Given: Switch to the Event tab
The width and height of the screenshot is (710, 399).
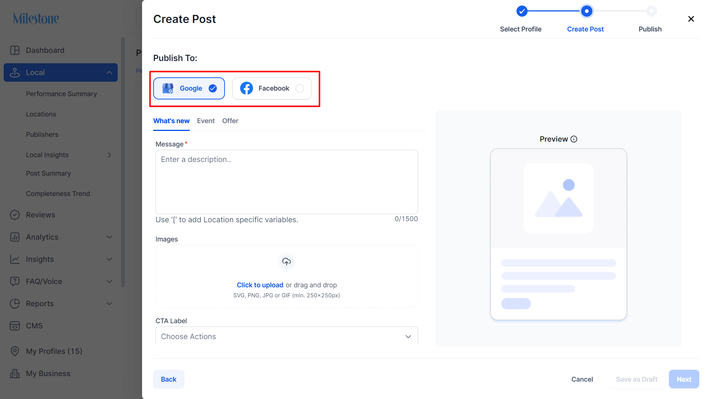Looking at the screenshot, I should point(206,121).
